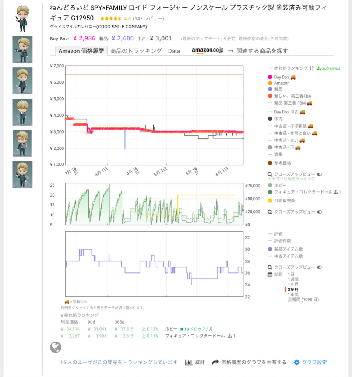This screenshot has height=377, width=352.
Task: Switch sales rank chart クローズアップビュー toggle
Action: tap(320, 212)
